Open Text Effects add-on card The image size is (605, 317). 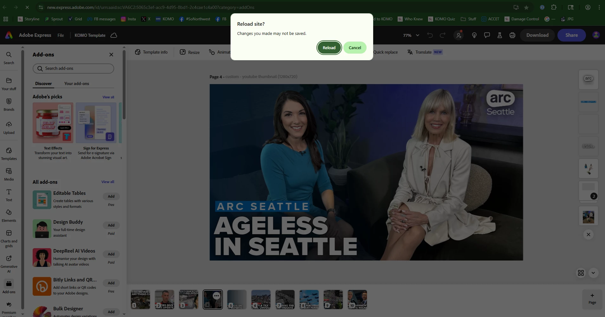point(53,131)
